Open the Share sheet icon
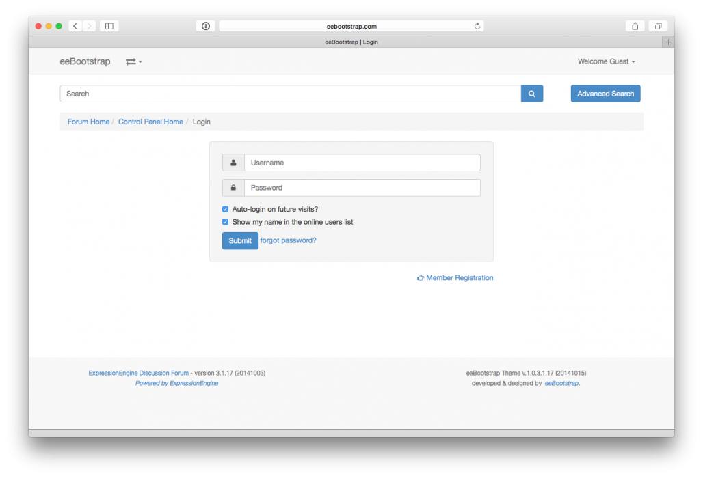This screenshot has height=478, width=703. 635,26
